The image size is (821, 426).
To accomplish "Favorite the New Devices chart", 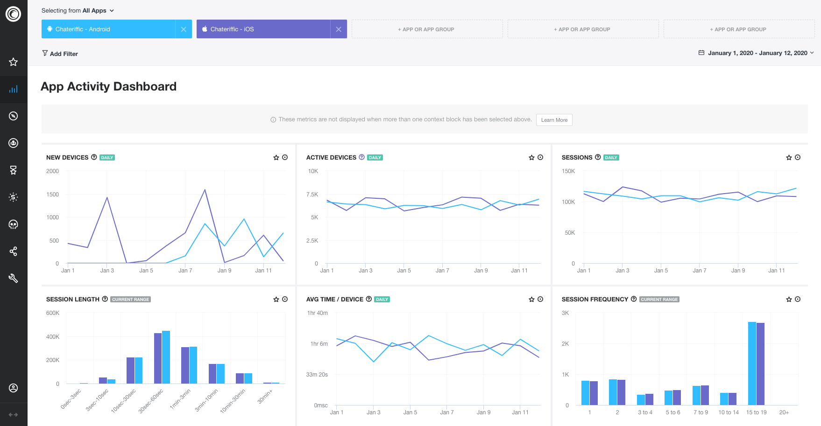I will (x=276, y=158).
